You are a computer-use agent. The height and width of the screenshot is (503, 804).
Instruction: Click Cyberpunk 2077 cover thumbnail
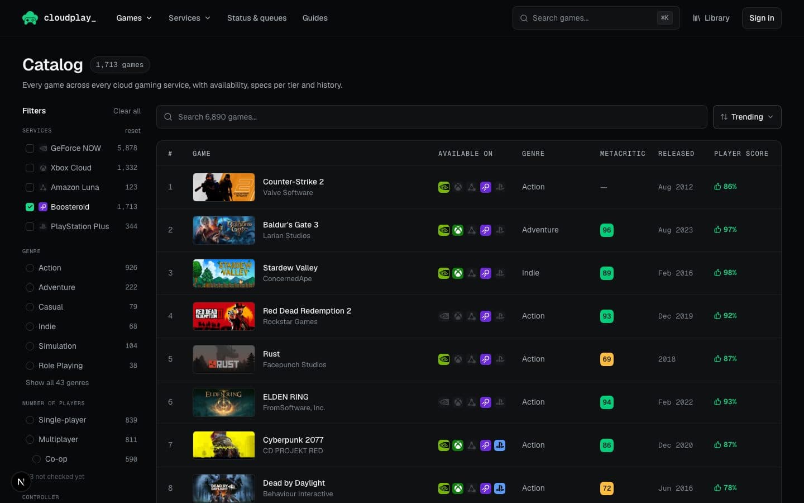pos(224,445)
